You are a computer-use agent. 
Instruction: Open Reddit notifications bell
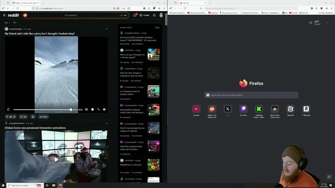pos(154,15)
